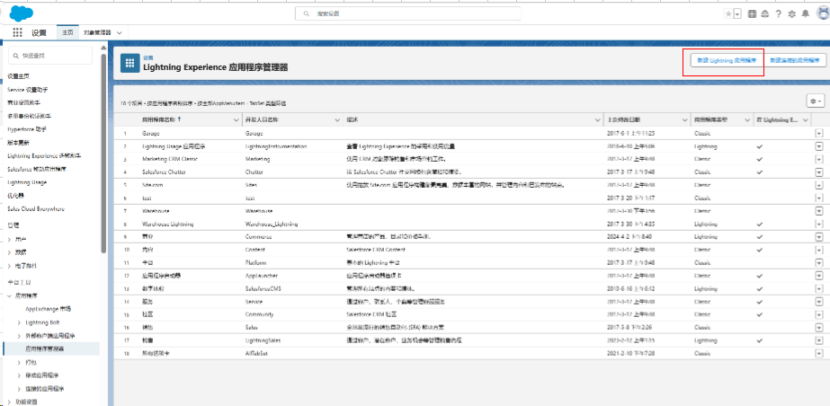
Task: Open the 对象管理器 tab chevron menu
Action: 119,32
